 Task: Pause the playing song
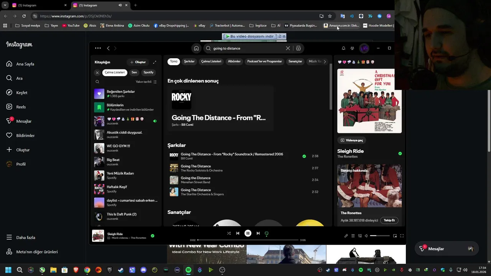click(248, 233)
